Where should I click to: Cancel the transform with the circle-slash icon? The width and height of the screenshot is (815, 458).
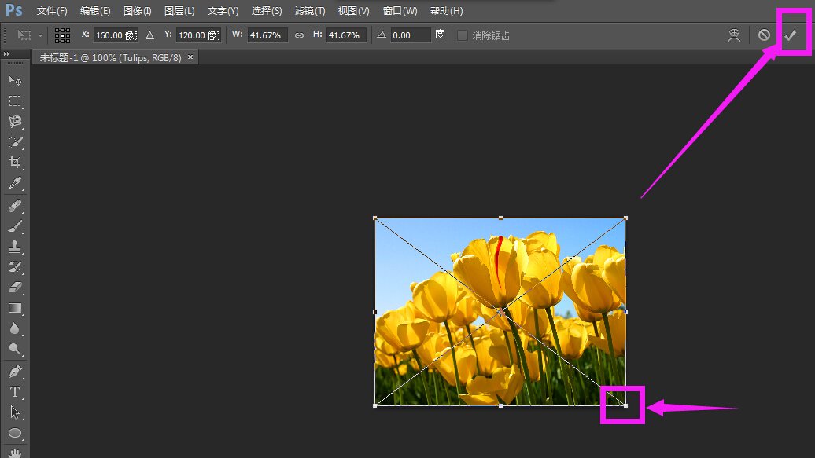click(764, 35)
